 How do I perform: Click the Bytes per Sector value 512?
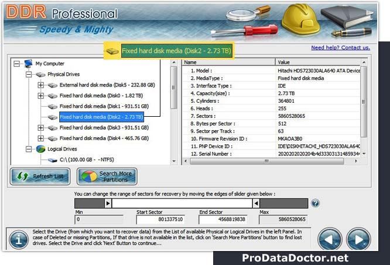tap(282, 123)
